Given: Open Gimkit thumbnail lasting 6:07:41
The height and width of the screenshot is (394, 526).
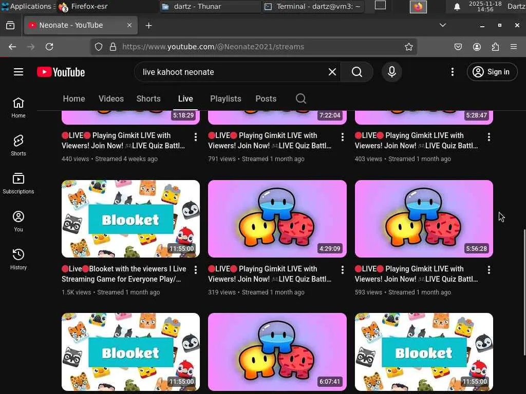Looking at the screenshot, I should [277, 352].
